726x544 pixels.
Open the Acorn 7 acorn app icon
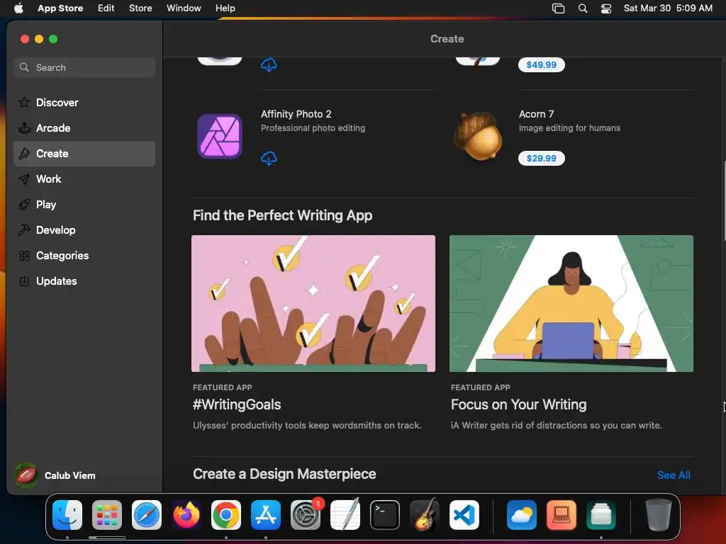478,136
